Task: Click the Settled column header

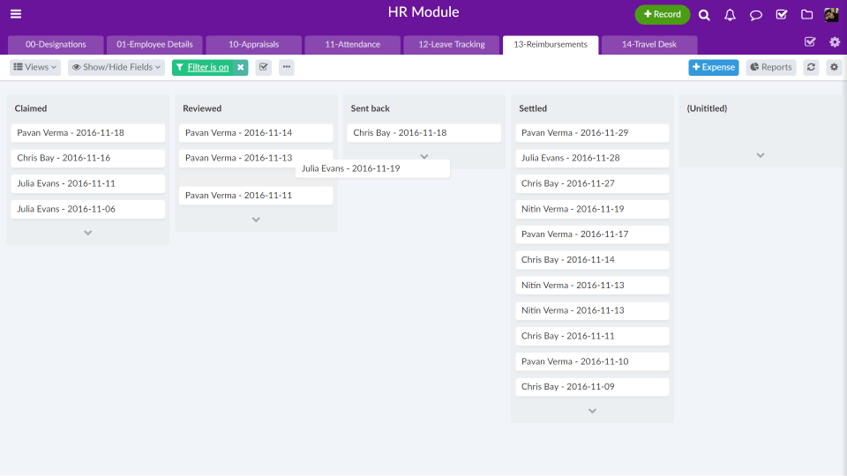Action: coord(533,108)
